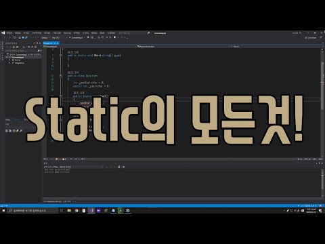Click the warnings count icon
Image resolution: width=325 pixels, height=244 pixels.
click(x=64, y=159)
